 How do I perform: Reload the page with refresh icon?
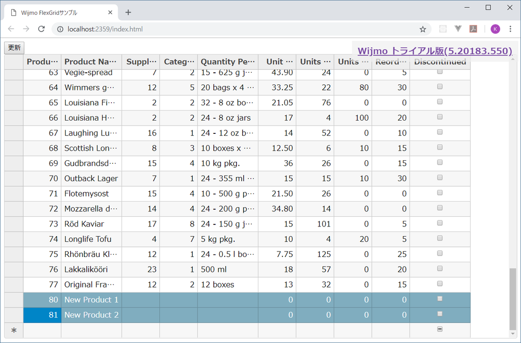tap(41, 29)
